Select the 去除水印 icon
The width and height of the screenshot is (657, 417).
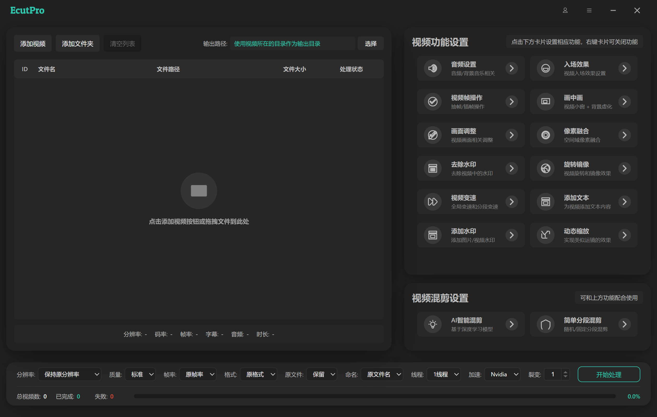point(433,168)
